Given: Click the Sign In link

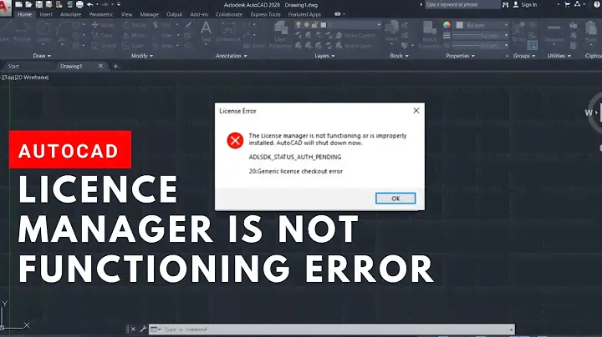Looking at the screenshot, I should tap(528, 4).
